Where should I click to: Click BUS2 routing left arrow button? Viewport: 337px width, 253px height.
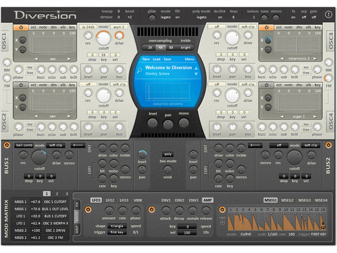(255, 145)
